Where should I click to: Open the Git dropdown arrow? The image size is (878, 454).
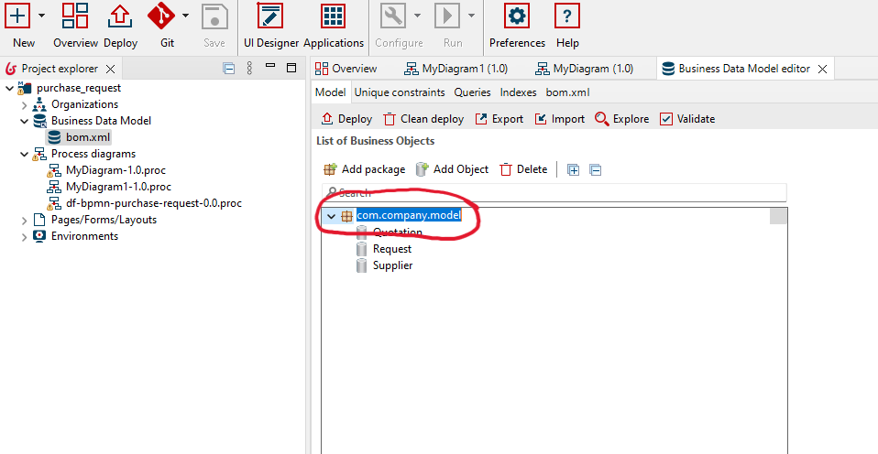coord(186,15)
